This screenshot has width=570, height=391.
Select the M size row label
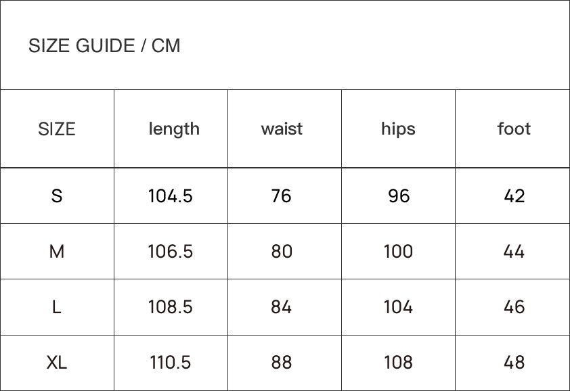pyautogui.click(x=57, y=252)
